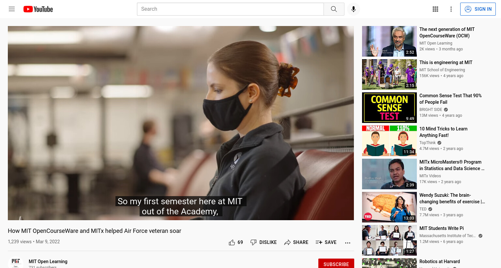Screen dimensions: 501x268
Task: Click the video title about Air Force veteran
Action: tap(95, 231)
